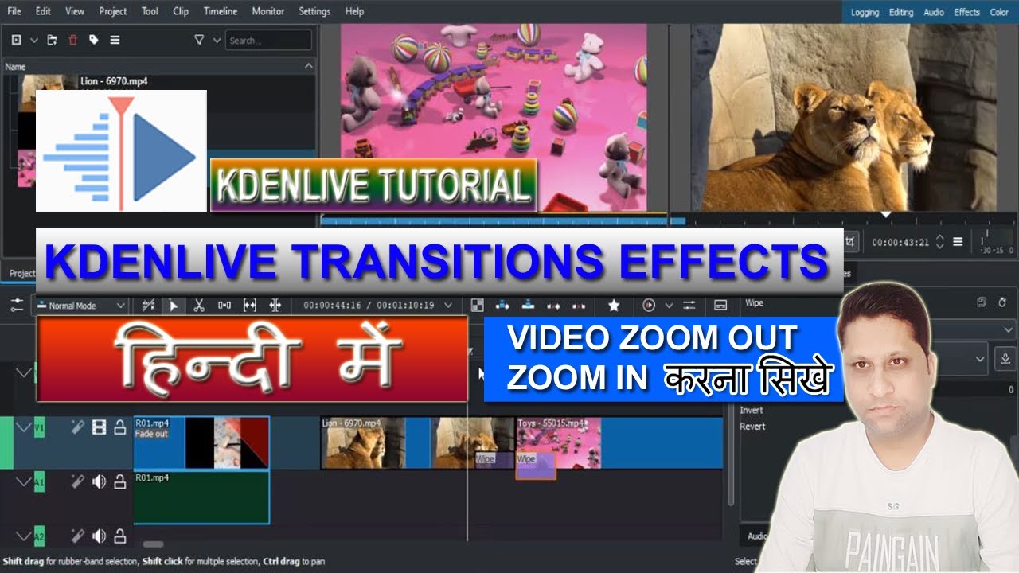Open the track settings icon left of Normal Mode
Viewport: 1019px width, 573px height.
click(17, 305)
